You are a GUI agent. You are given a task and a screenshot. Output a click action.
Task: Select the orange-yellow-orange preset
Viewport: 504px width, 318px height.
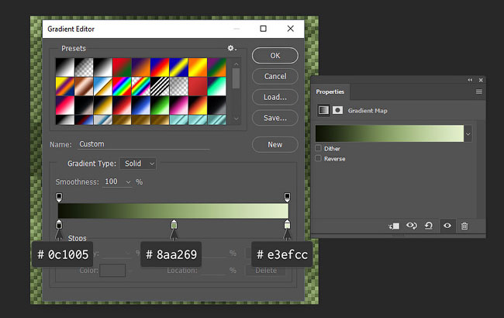click(198, 67)
